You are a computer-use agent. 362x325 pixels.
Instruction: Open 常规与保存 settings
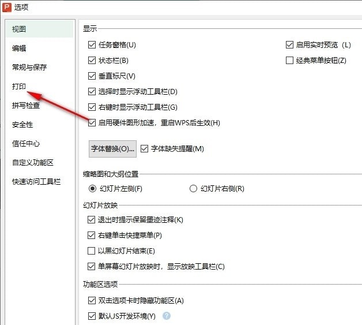click(29, 68)
